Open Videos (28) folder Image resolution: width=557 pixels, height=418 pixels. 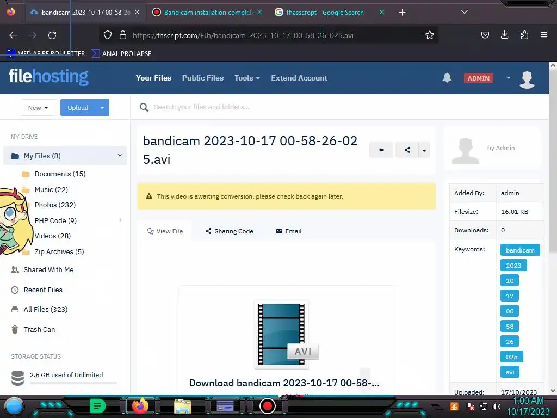coord(53,236)
